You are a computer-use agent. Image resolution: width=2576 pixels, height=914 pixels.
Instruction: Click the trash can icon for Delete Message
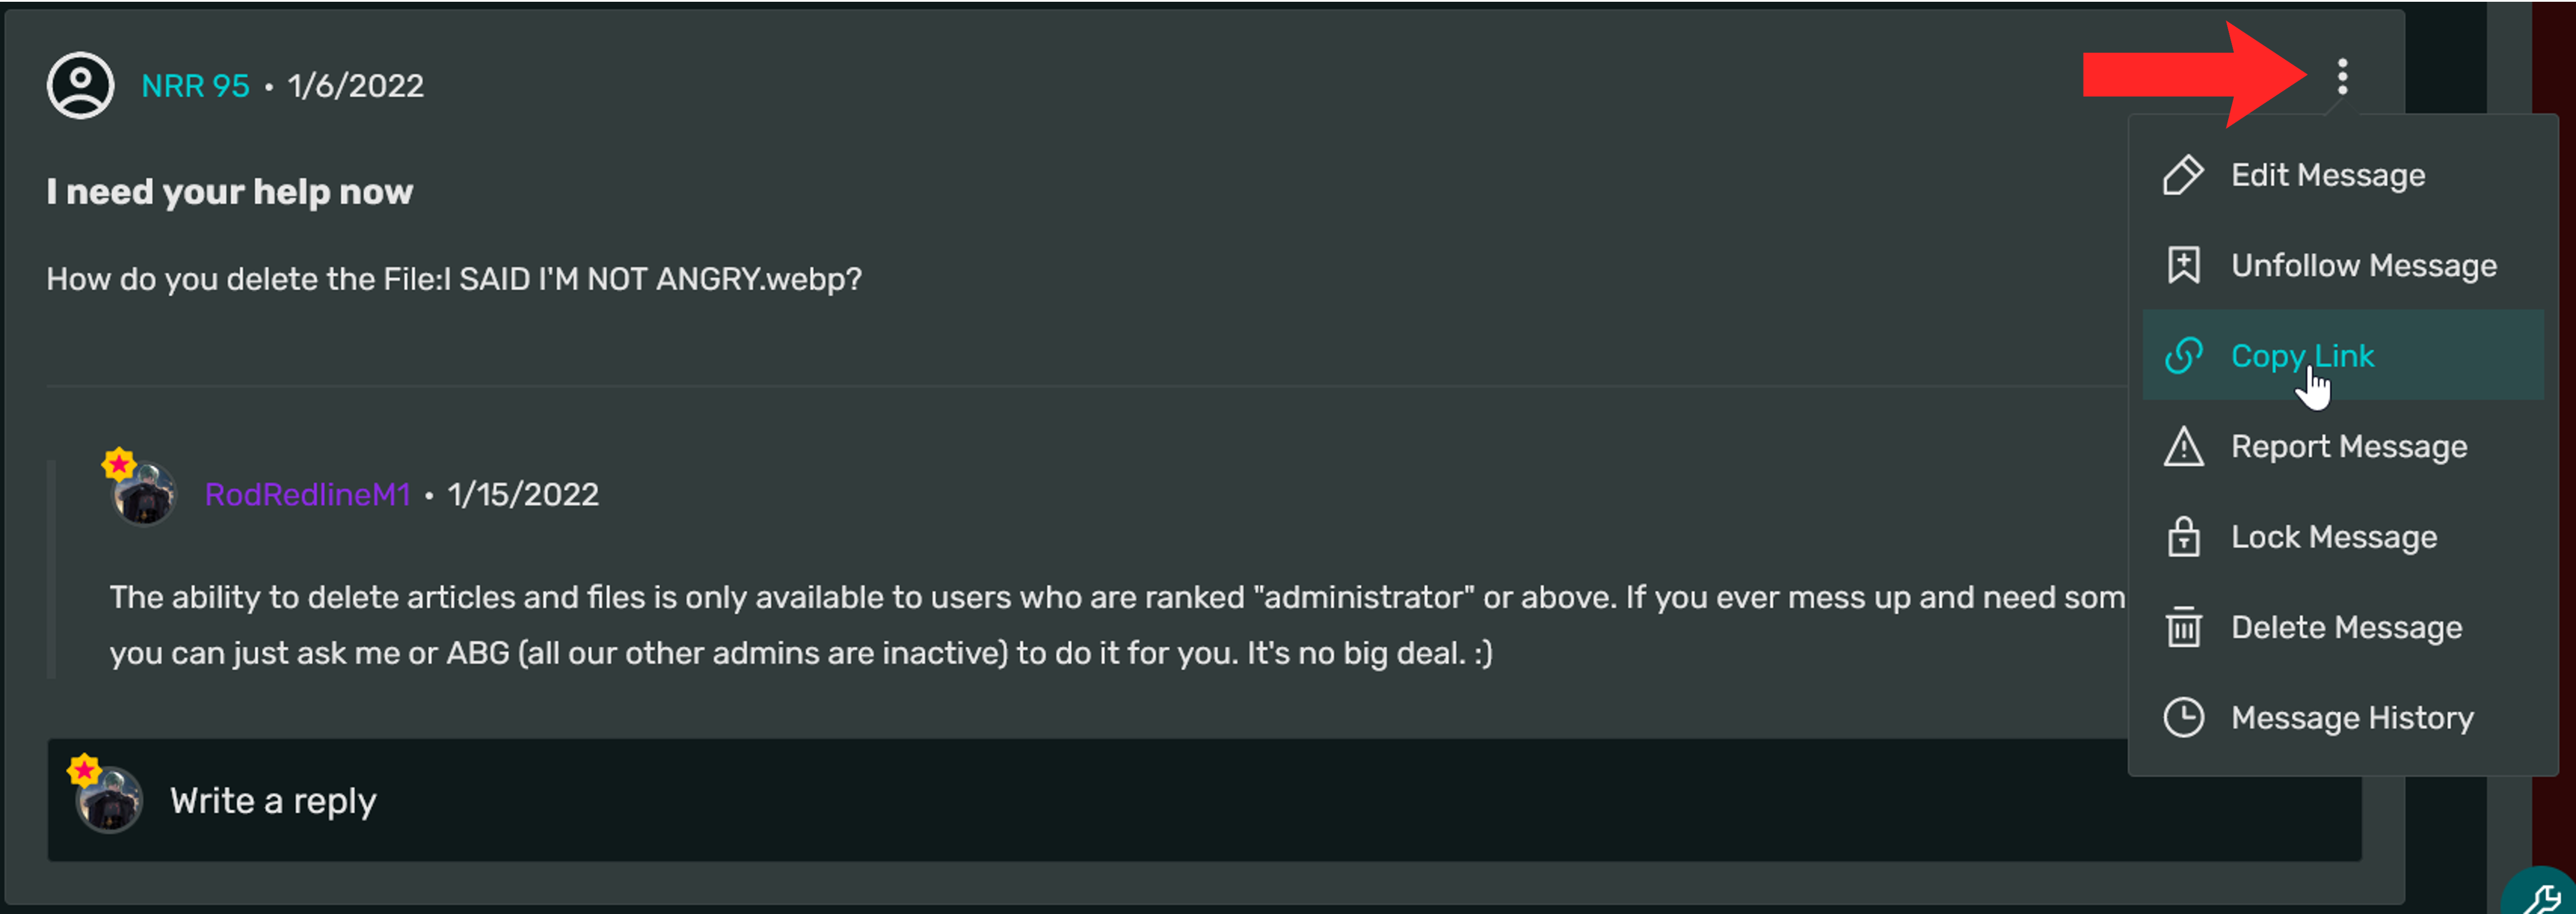pyautogui.click(x=2183, y=627)
